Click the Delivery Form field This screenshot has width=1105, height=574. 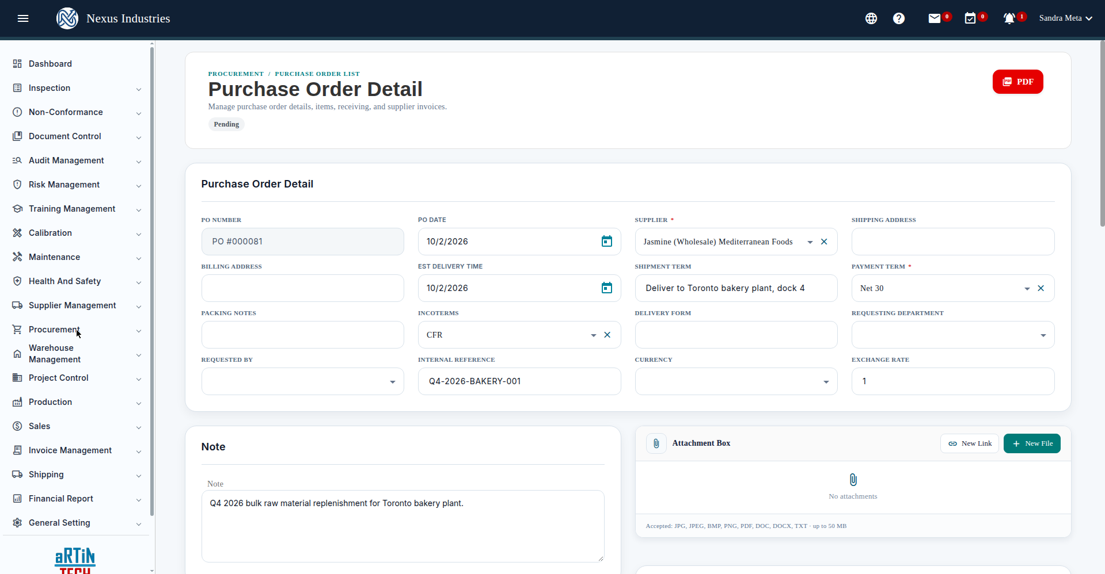coord(736,335)
